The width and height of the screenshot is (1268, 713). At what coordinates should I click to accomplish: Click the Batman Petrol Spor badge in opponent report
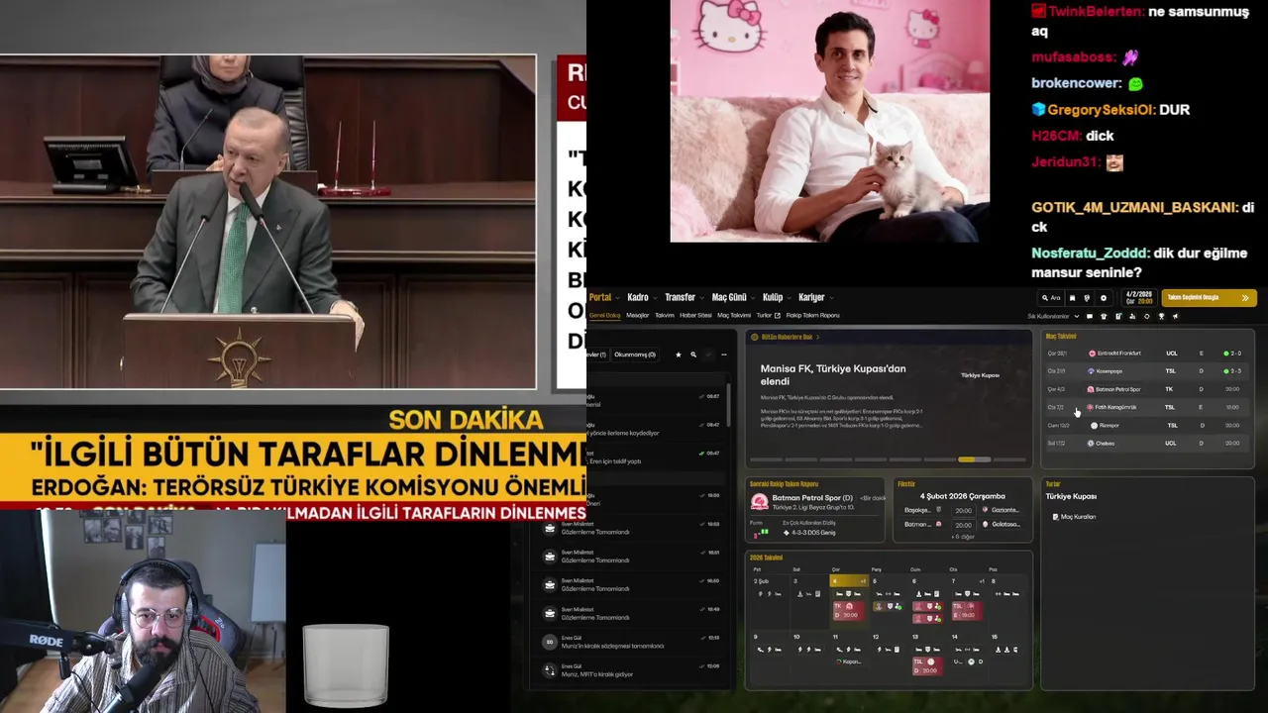coord(760,502)
